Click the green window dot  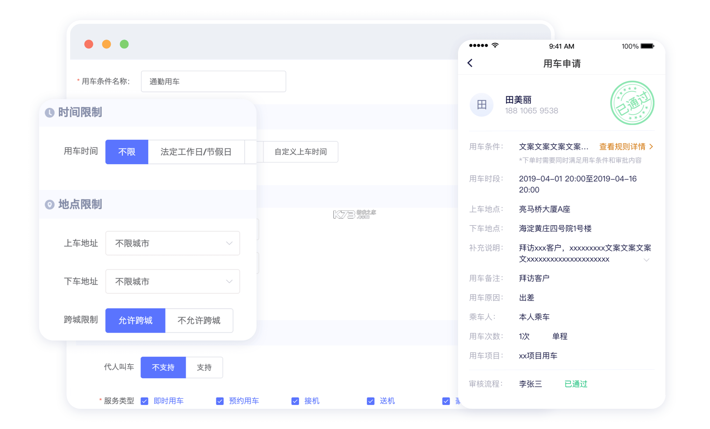124,44
